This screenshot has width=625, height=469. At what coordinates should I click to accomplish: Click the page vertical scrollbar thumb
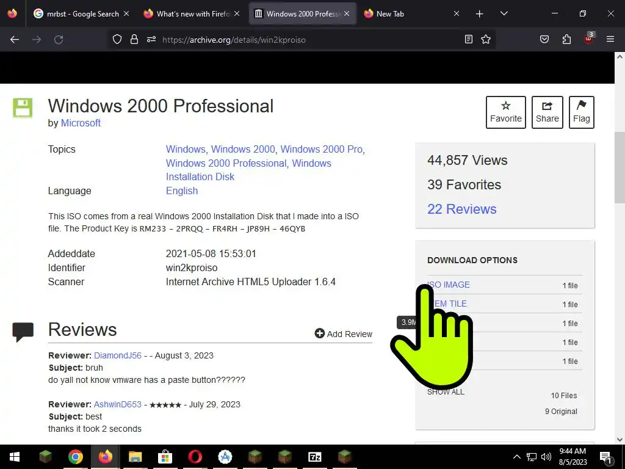tap(620, 167)
